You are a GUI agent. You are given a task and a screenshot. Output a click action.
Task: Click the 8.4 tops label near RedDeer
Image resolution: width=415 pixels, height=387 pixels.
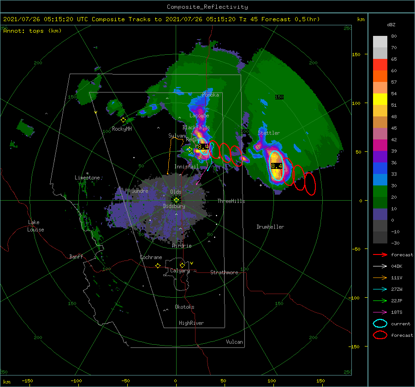[203, 147]
